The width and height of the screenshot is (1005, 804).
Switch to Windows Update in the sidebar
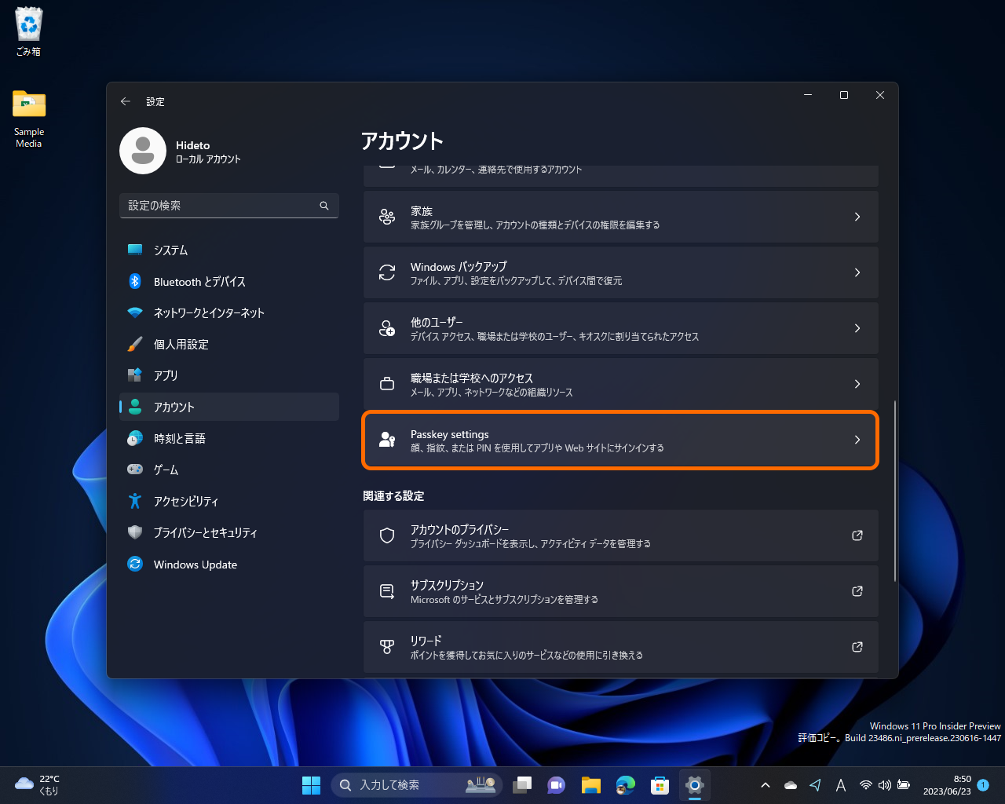[x=195, y=564]
